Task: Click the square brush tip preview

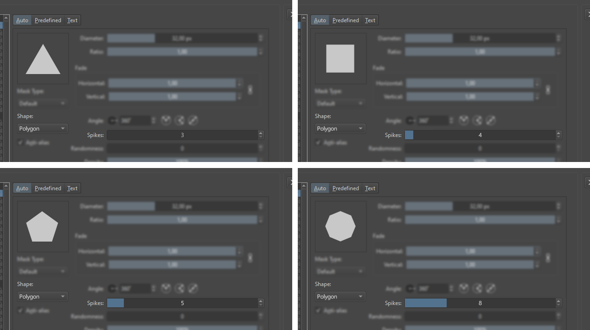Action: (x=340, y=58)
